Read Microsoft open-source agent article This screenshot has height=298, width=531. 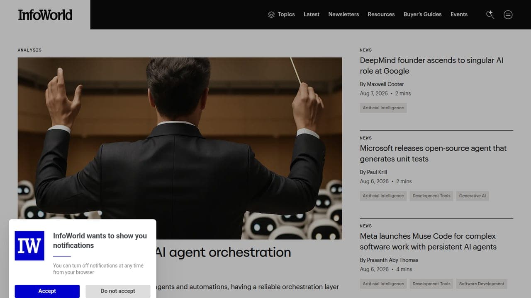coord(433,154)
